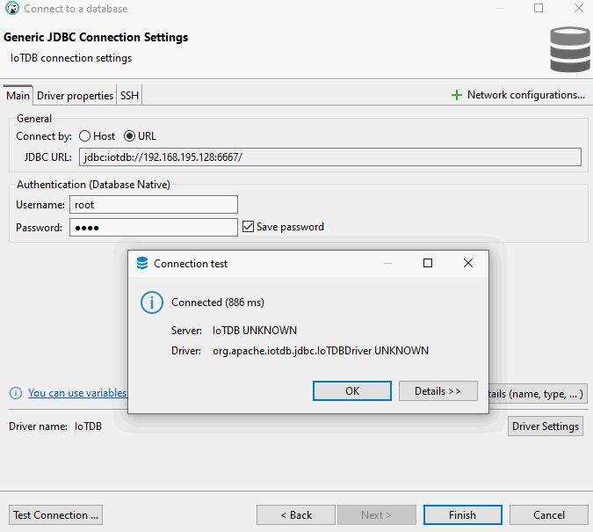Maximize the Connection test dialog
This screenshot has height=532, width=593.
click(x=427, y=263)
